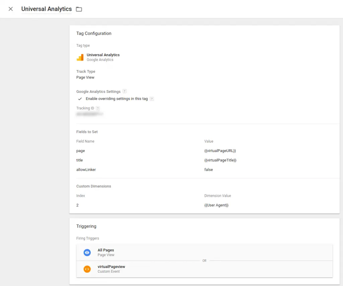Select the {{virtualPageURL}} field value
The image size is (343, 286).
coord(220,151)
